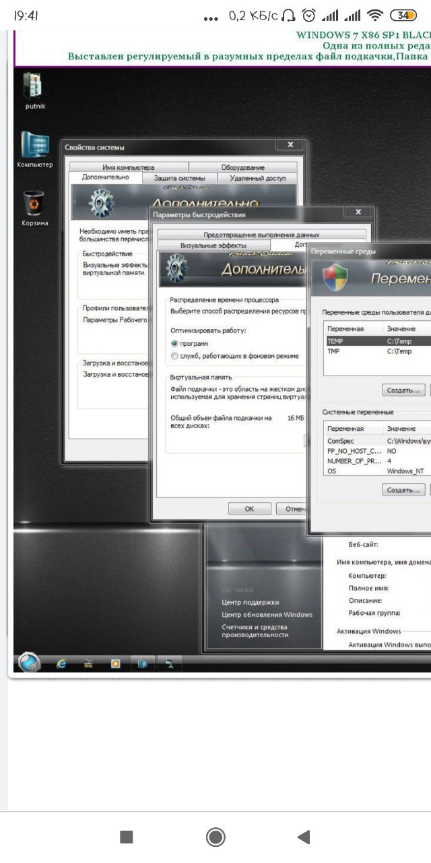Screen dimensions: 431x863
Task: Select the ComSpec system variable
Action: coord(377,441)
